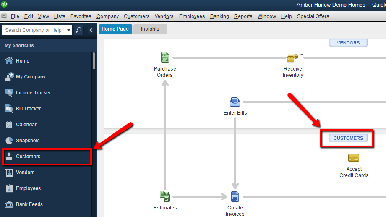The width and height of the screenshot is (386, 217).
Task: Click the search magnifier icon
Action: click(79, 30)
